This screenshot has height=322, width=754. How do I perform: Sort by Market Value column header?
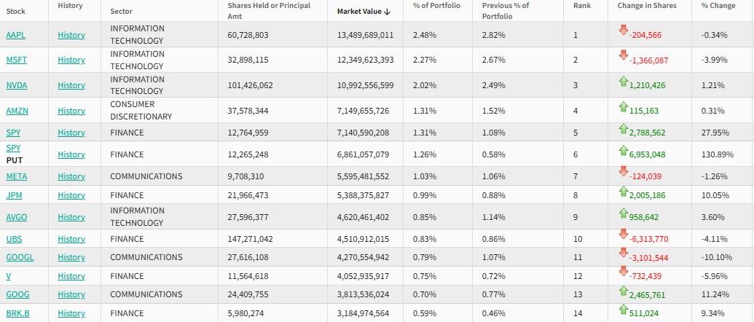tap(364, 11)
